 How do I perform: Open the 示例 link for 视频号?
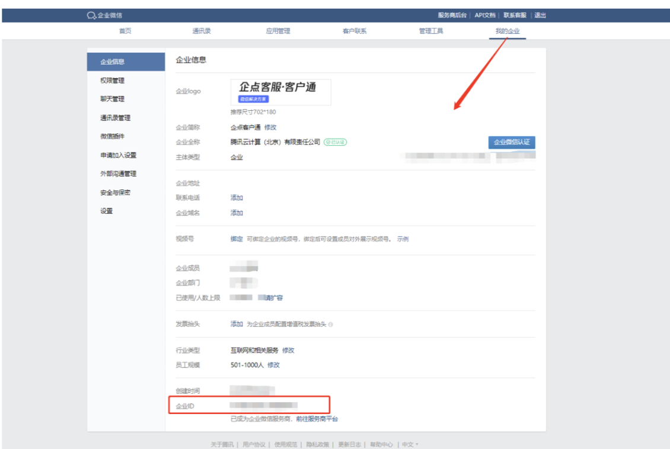click(x=403, y=239)
